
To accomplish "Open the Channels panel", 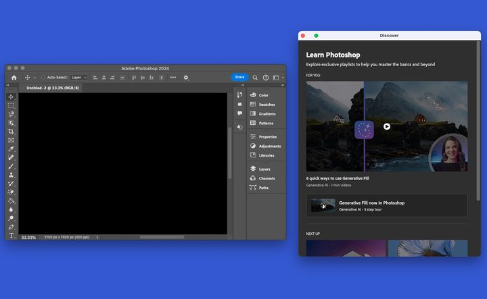I will click(266, 178).
